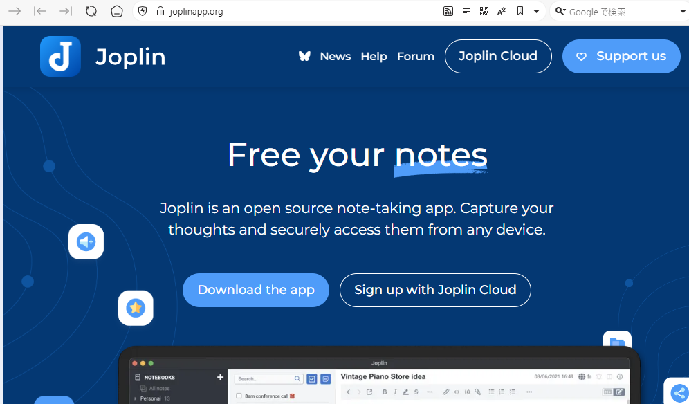Click Vintage Piano Store idea note title

tap(383, 376)
